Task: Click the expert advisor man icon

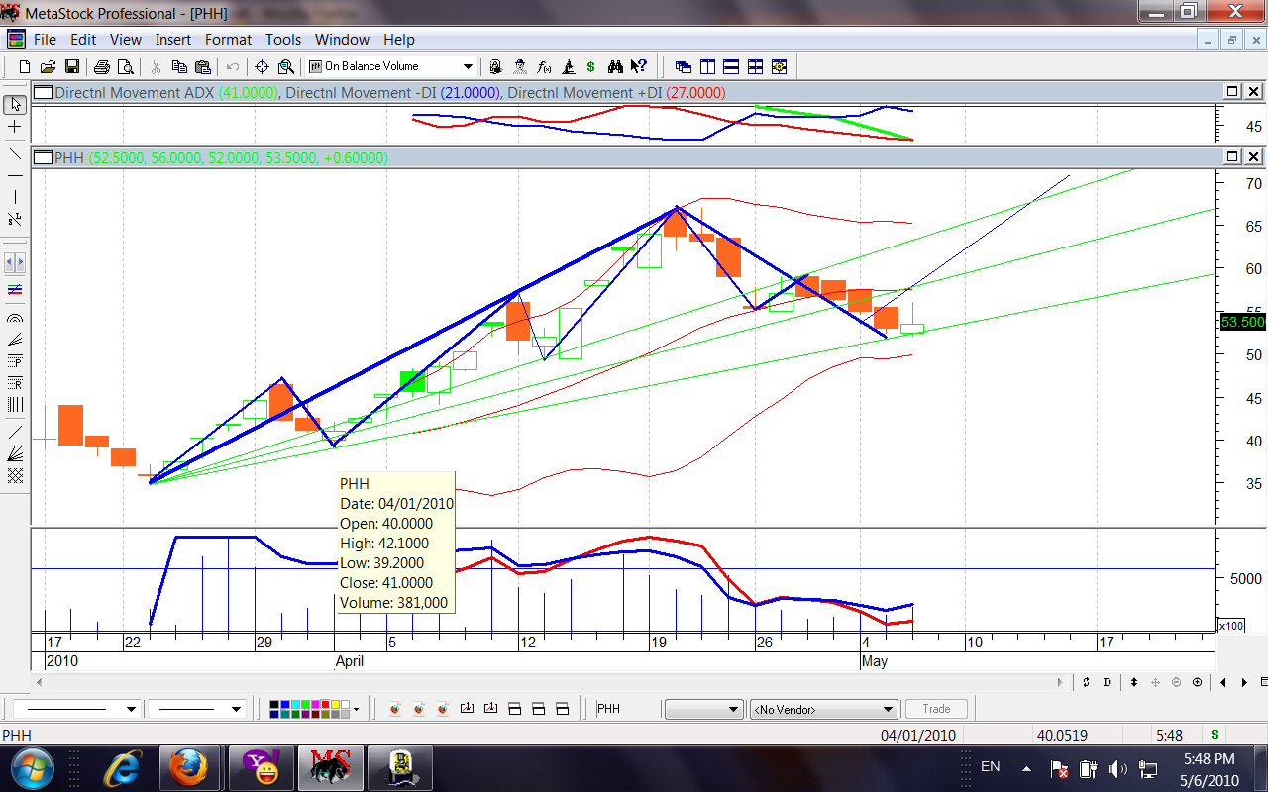Action: click(520, 66)
